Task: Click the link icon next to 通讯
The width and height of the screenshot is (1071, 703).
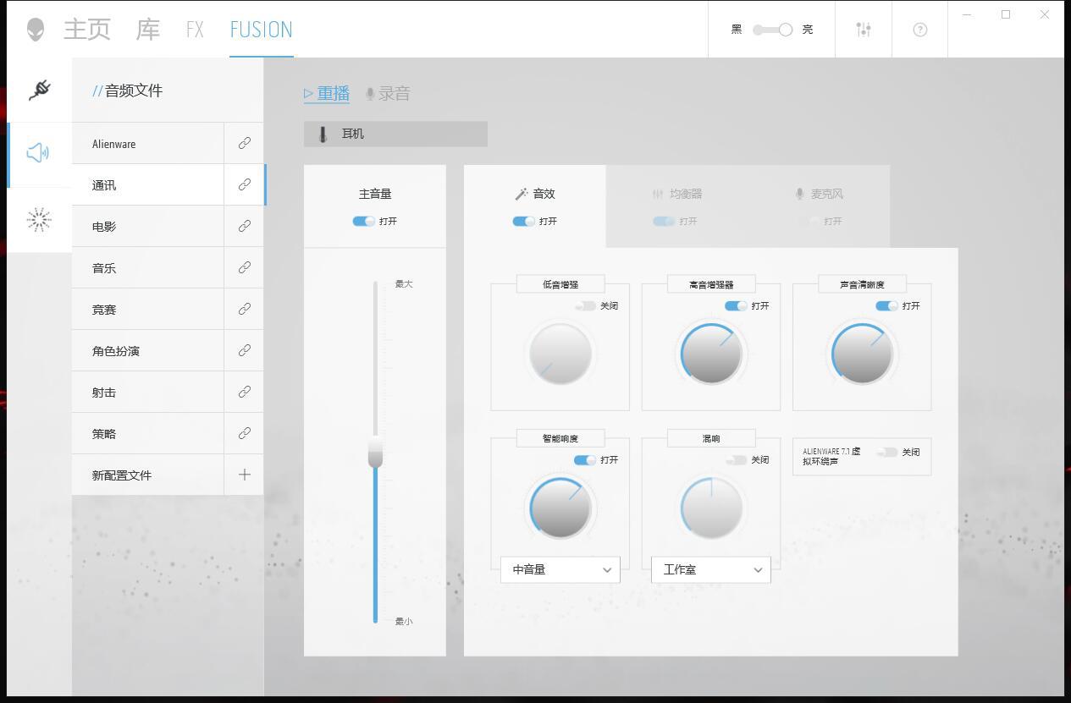Action: click(245, 184)
